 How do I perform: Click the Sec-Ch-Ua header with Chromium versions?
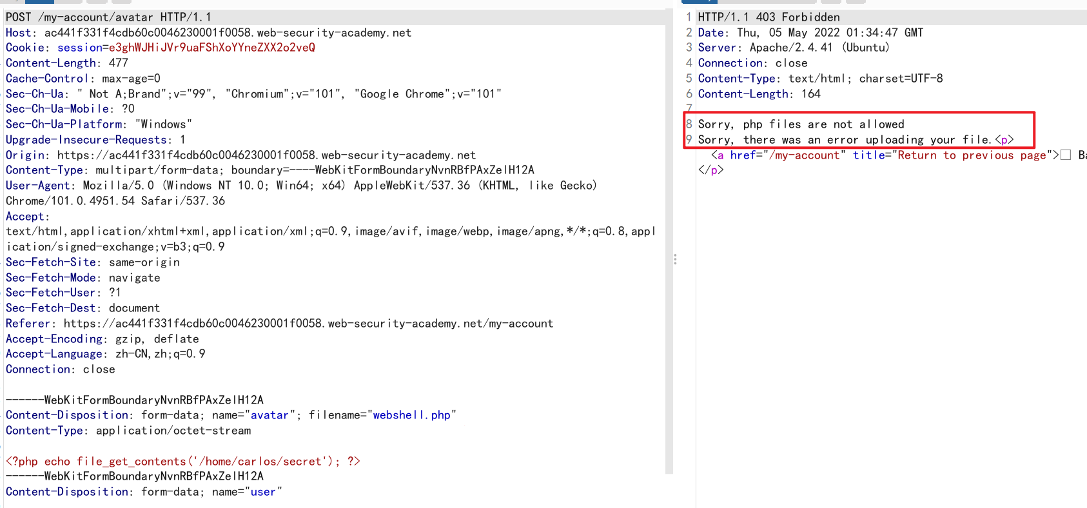253,94
